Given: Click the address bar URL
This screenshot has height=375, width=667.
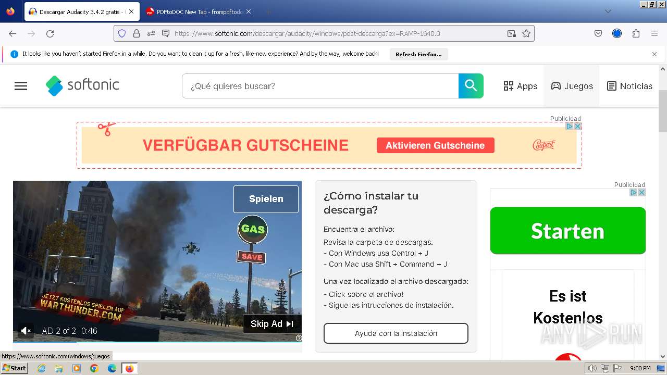Looking at the screenshot, I should tap(307, 33).
